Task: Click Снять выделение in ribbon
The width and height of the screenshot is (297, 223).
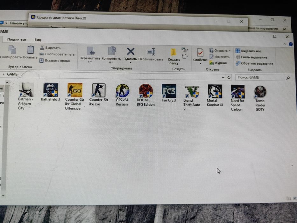Action: tap(251, 57)
